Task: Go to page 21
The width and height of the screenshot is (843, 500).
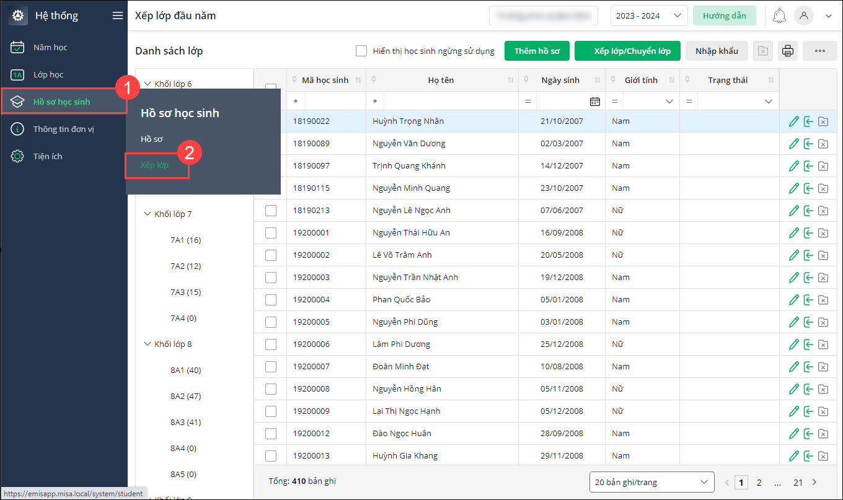Action: click(x=798, y=482)
